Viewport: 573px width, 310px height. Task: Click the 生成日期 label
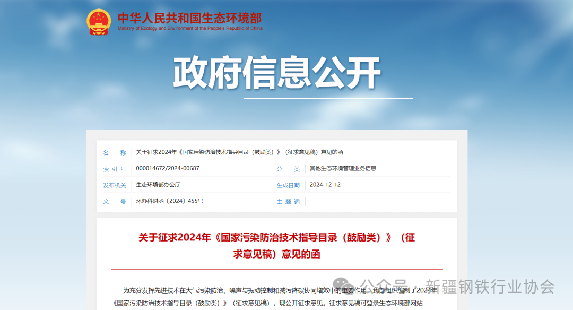click(288, 185)
